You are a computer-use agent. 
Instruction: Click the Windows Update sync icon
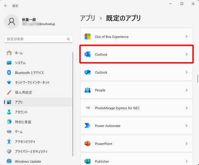coord(9,161)
